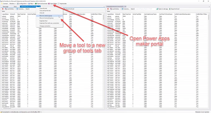
Task: Select the aaduser row in left pane
Action: coord(52,16)
